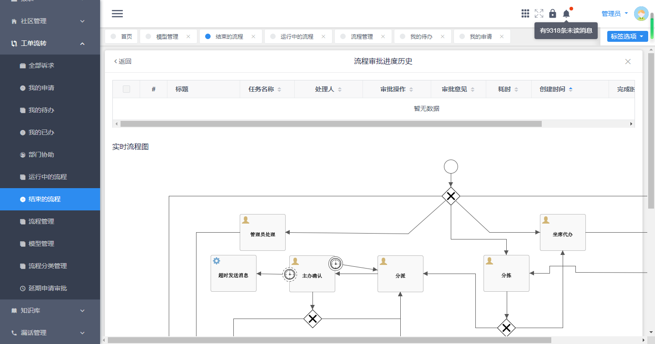Sort by 处理人 column
The height and width of the screenshot is (344, 655).
tap(340, 90)
